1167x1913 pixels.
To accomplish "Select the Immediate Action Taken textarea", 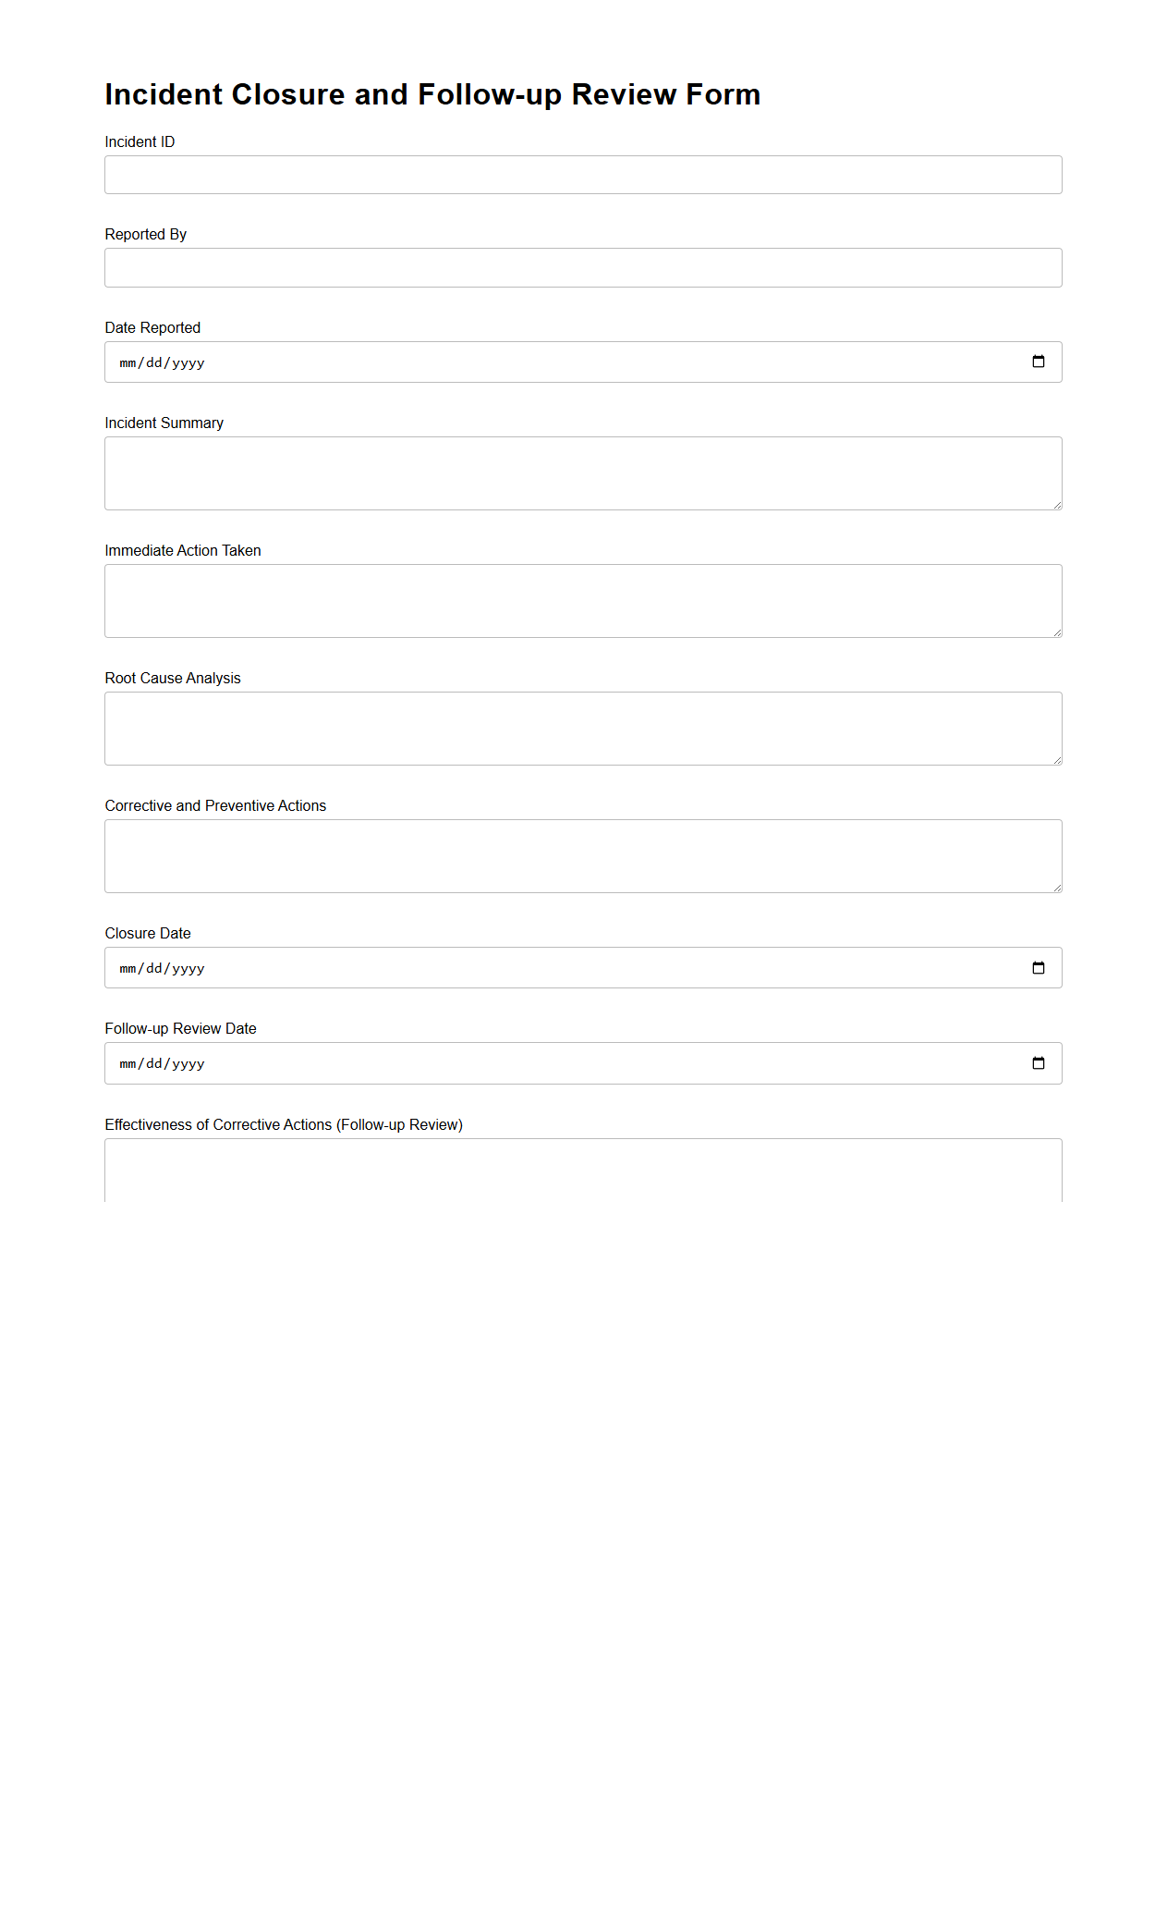I will [582, 600].
